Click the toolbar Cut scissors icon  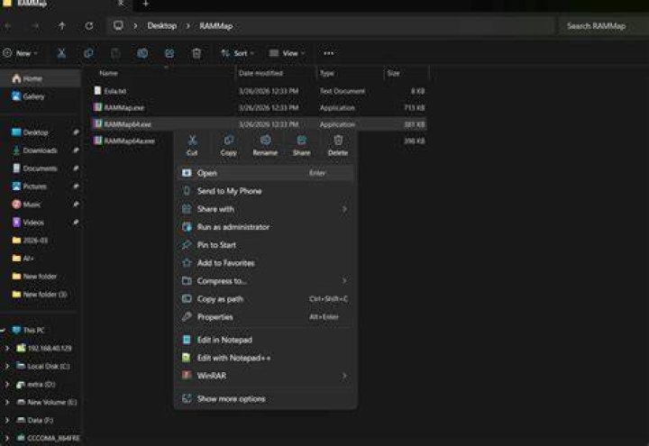61,53
